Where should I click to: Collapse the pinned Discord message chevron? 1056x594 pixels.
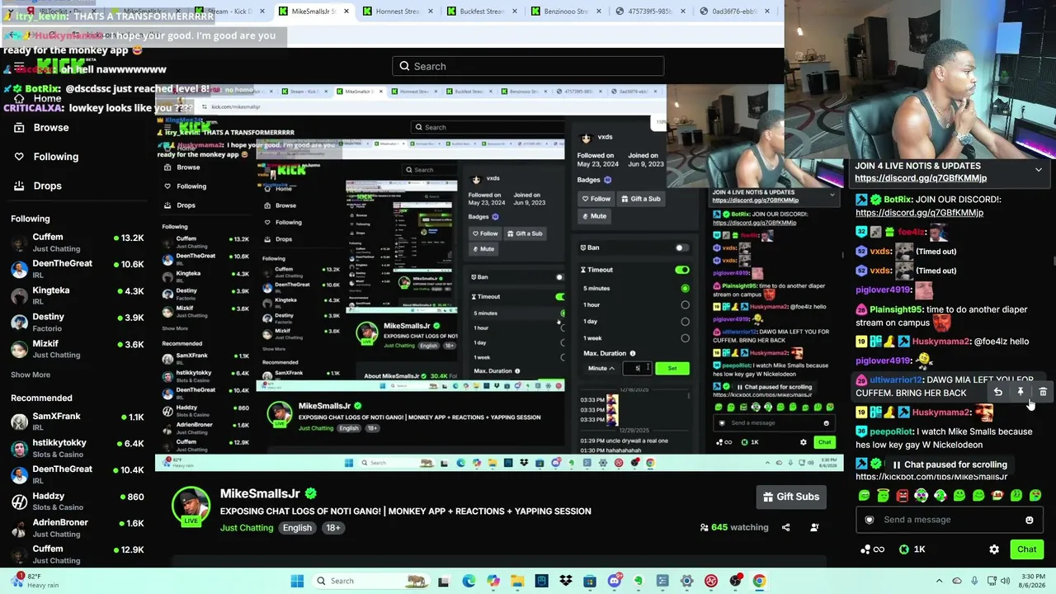[x=1039, y=170]
